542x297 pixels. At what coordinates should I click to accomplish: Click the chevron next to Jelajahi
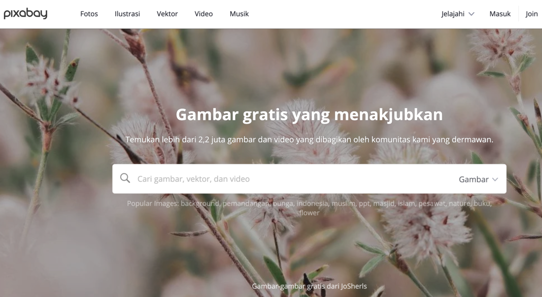(472, 14)
